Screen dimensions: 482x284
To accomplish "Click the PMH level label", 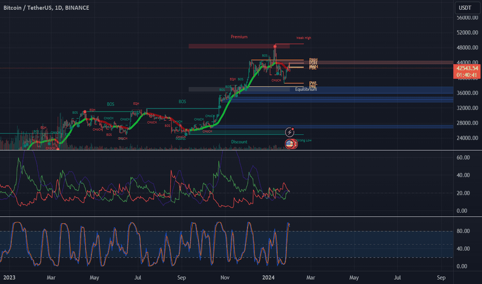I will pyautogui.click(x=313, y=60).
